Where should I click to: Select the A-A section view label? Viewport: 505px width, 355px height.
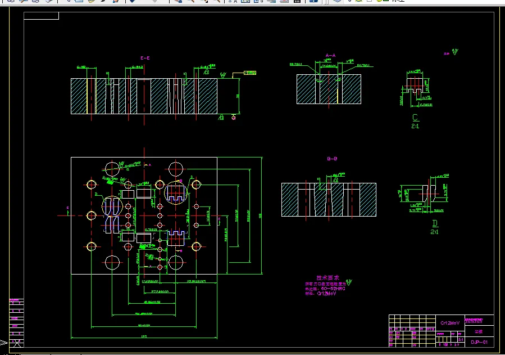(x=330, y=56)
